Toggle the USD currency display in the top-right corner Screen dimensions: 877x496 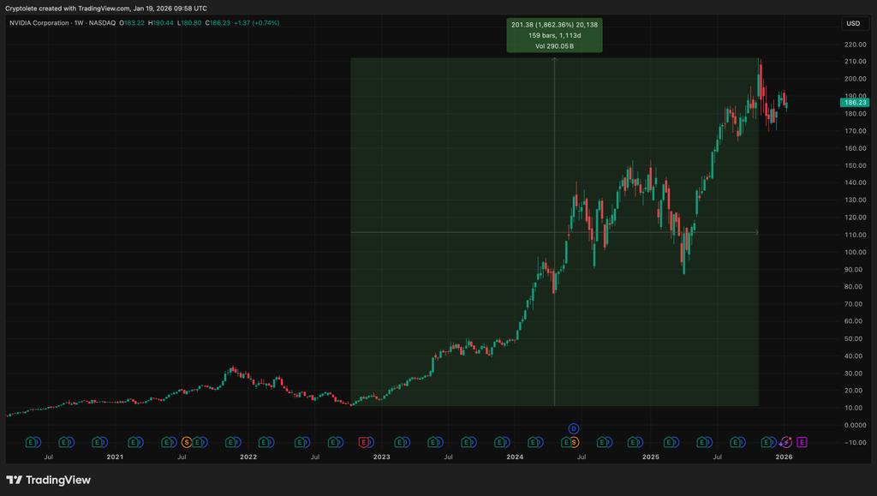click(851, 23)
